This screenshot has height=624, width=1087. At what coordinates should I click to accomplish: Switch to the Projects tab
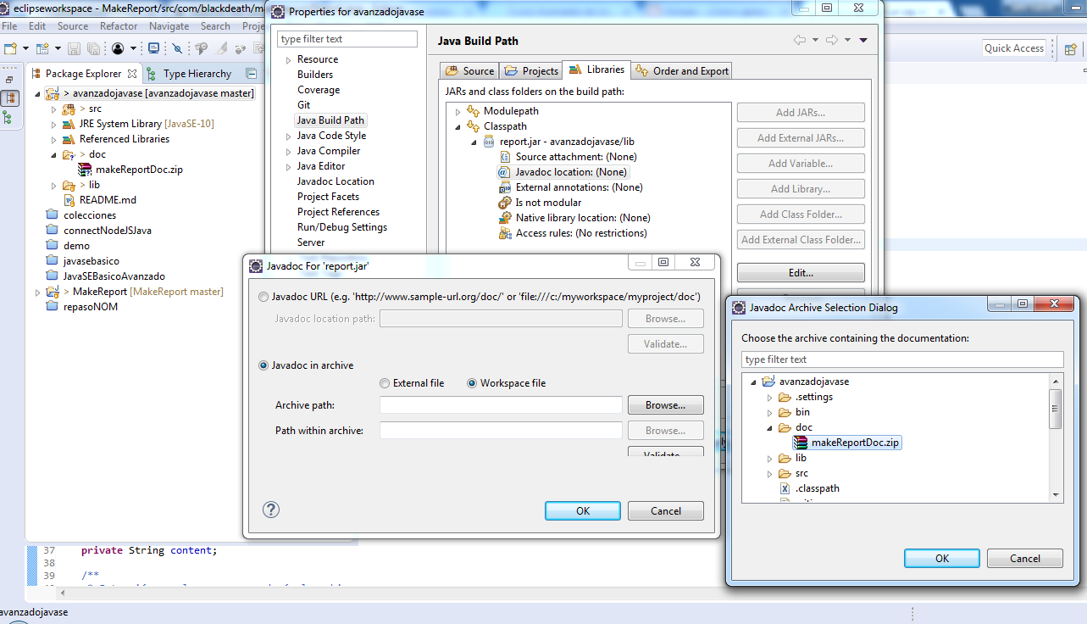coord(531,71)
